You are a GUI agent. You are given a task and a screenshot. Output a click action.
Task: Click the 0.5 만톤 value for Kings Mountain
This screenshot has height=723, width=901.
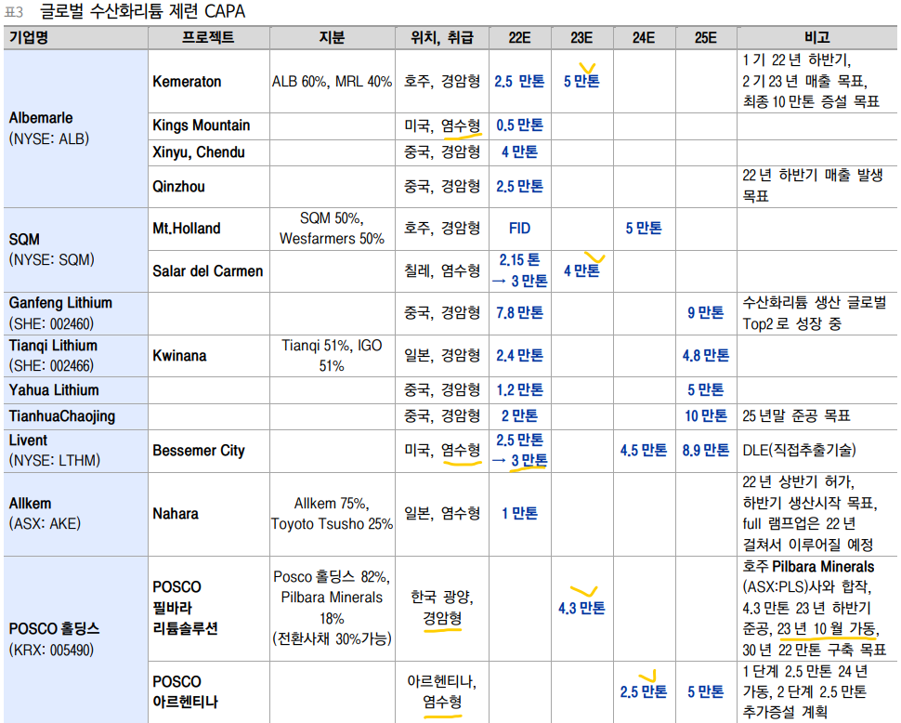519,125
